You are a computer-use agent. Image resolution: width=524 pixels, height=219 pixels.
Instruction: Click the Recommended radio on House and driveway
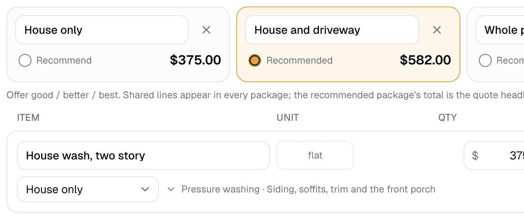[255, 60]
